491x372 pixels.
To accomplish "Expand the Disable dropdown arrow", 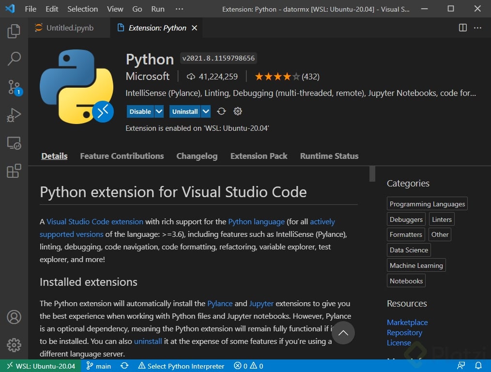I will coord(159,111).
